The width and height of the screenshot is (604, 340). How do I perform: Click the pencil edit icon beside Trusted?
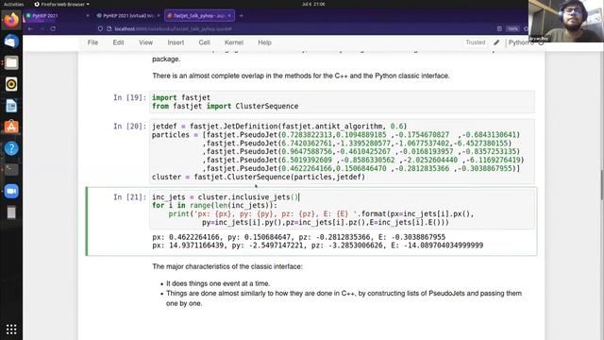point(496,42)
